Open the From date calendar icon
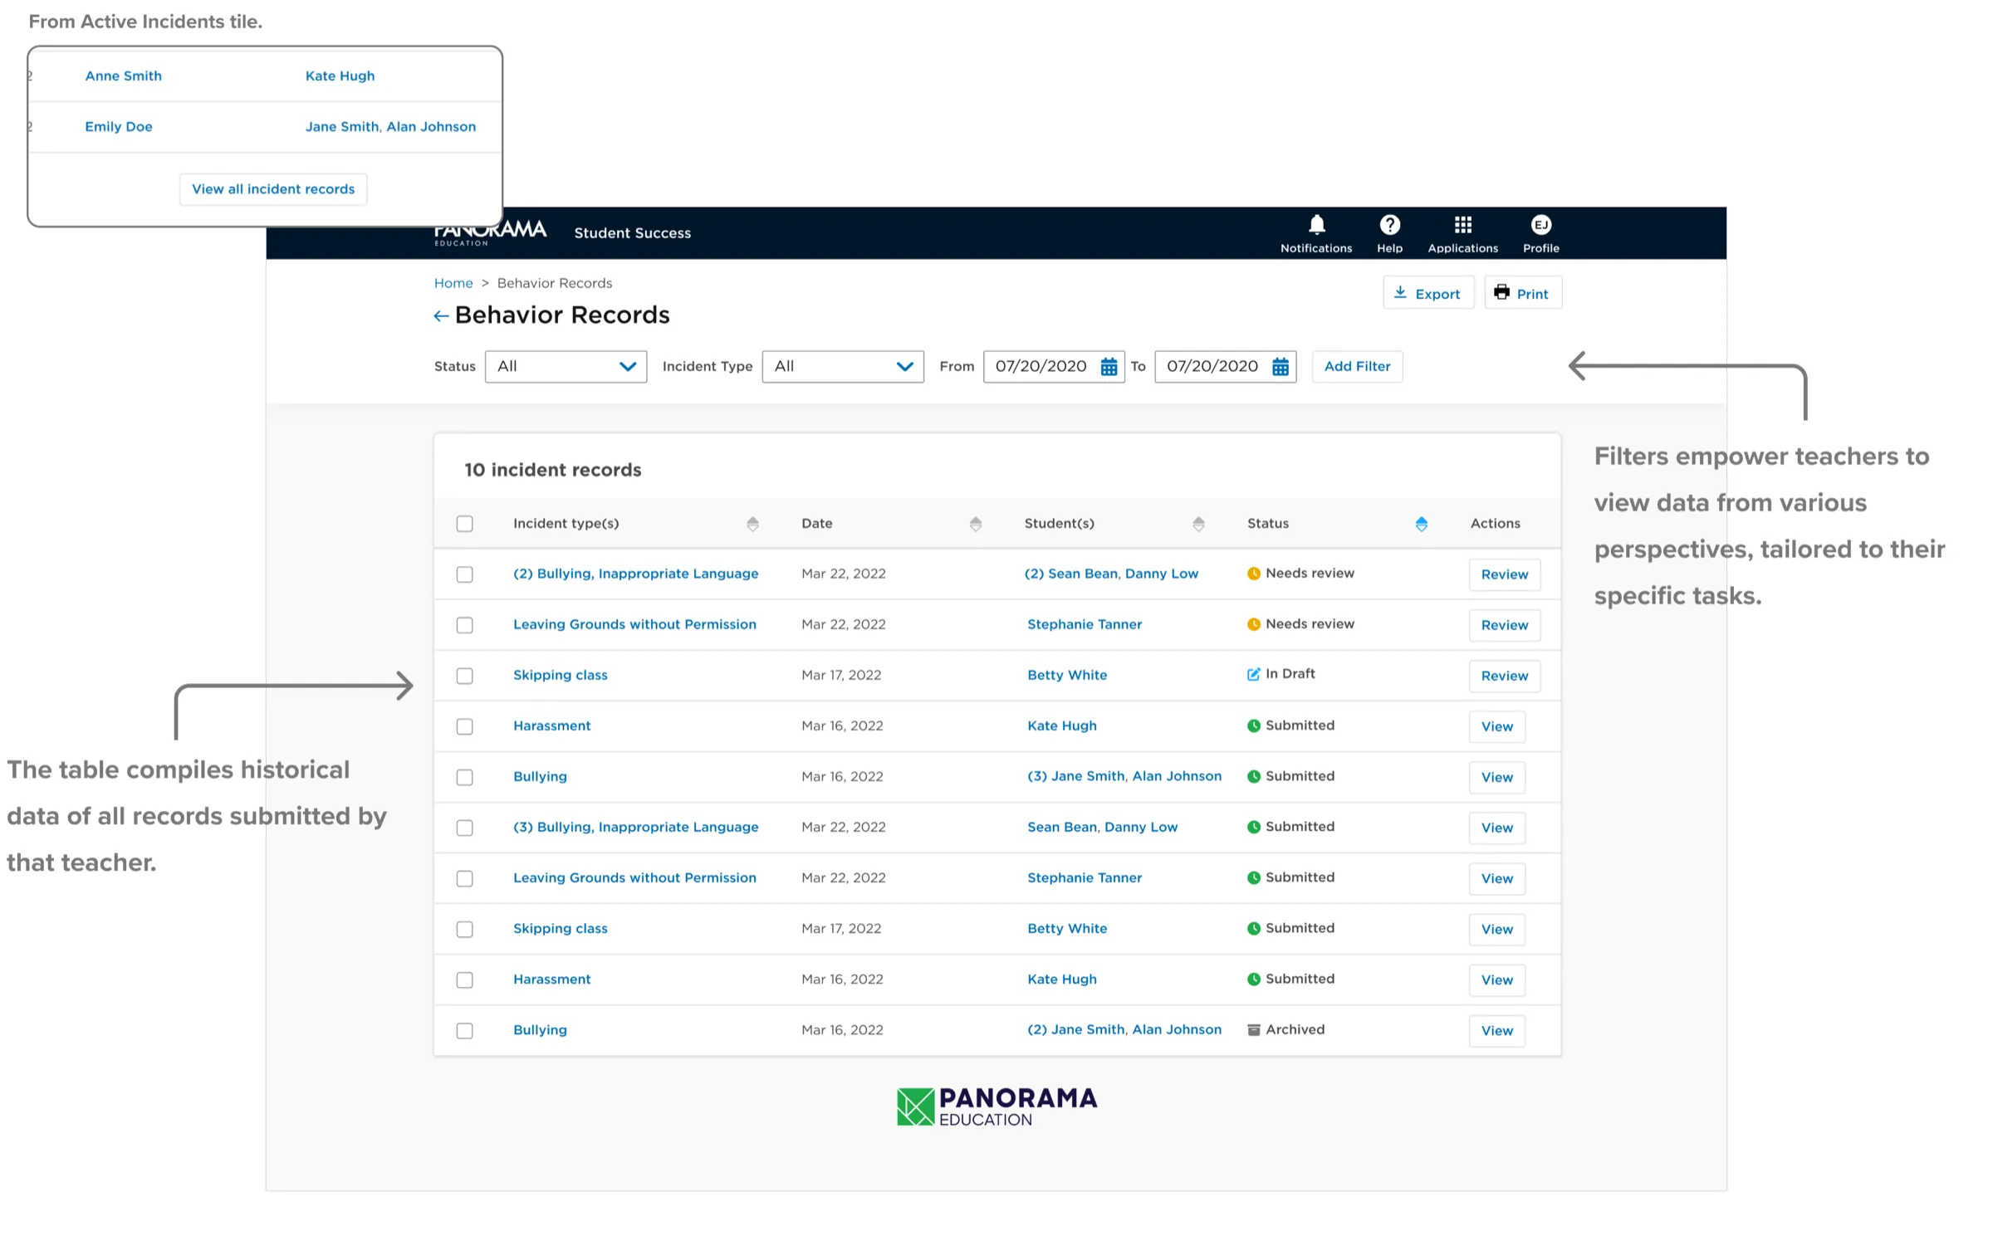Viewport: 1993px width, 1236px height. tap(1109, 366)
